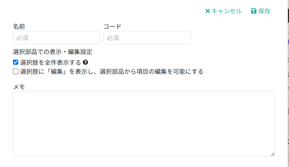Screen dimensions: 289x167
Task: Click the 必須 placeholder in 名前 box
Action: pos(22,38)
